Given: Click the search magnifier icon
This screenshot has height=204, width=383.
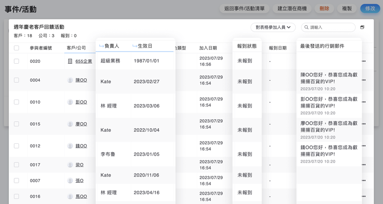Looking at the screenshot, I should pyautogui.click(x=306, y=27).
